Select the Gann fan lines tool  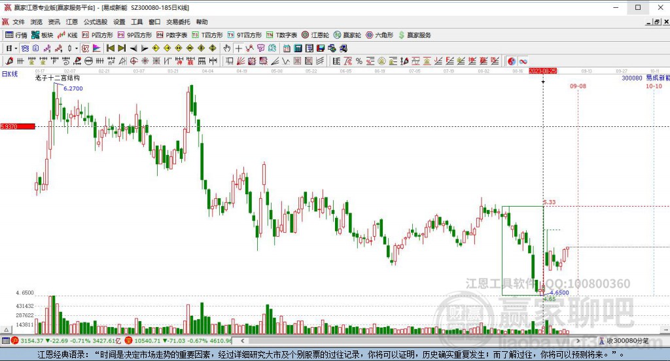tap(241, 61)
